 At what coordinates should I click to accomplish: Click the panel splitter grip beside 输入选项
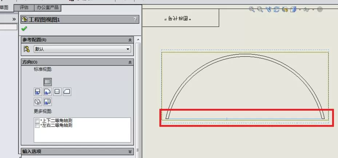(x=138, y=150)
